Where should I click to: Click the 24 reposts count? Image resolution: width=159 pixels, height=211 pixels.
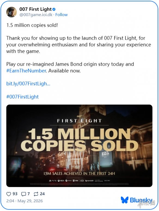tap(42, 194)
